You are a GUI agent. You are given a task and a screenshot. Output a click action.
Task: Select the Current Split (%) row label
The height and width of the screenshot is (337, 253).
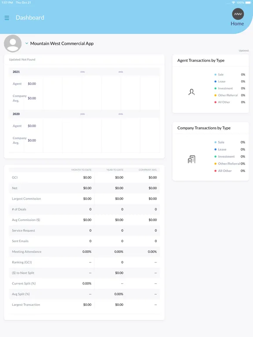tap(24, 283)
